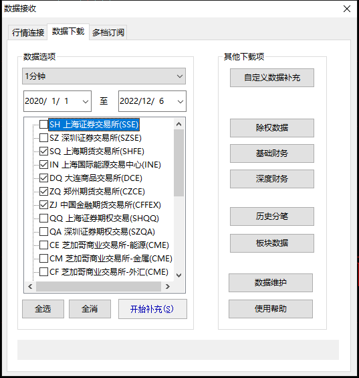Image resolution: width=359 pixels, height=378 pixels.
Task: Start download with 开始补充(S) button
Action: pos(152,309)
